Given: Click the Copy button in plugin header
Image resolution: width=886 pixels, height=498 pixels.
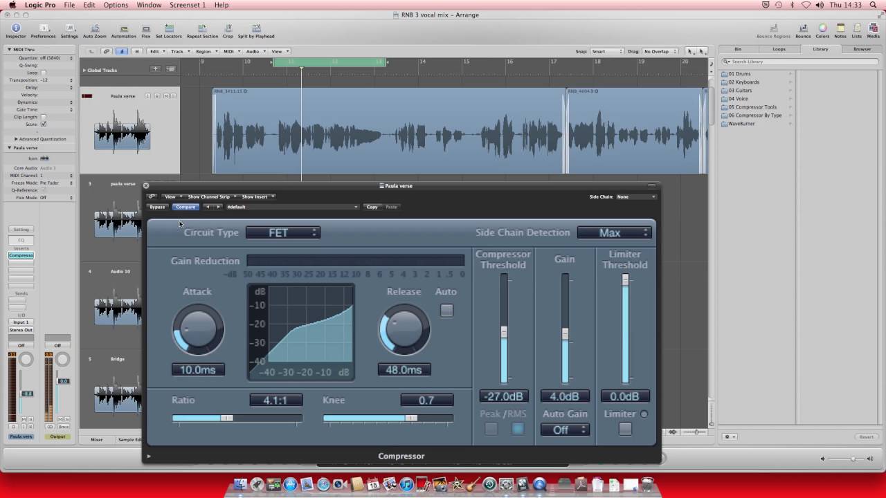Looking at the screenshot, I should [x=372, y=207].
